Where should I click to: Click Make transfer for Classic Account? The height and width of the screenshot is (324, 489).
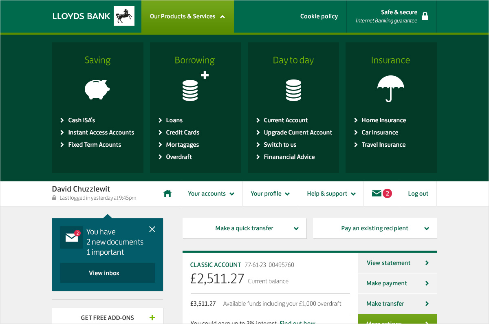[x=397, y=304]
